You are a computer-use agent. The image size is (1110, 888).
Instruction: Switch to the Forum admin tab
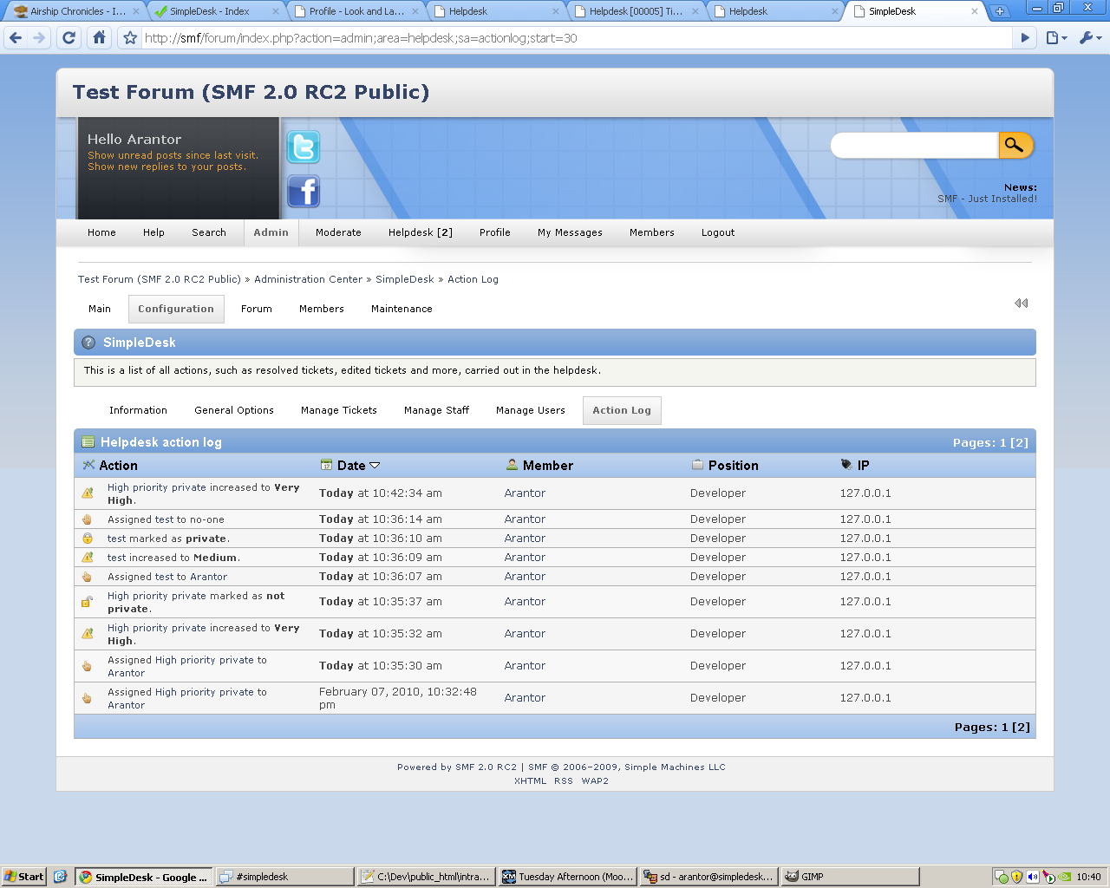pos(257,309)
